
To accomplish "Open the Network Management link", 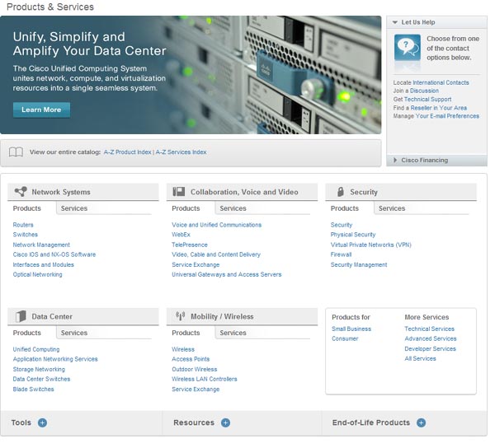I will pyautogui.click(x=41, y=245).
